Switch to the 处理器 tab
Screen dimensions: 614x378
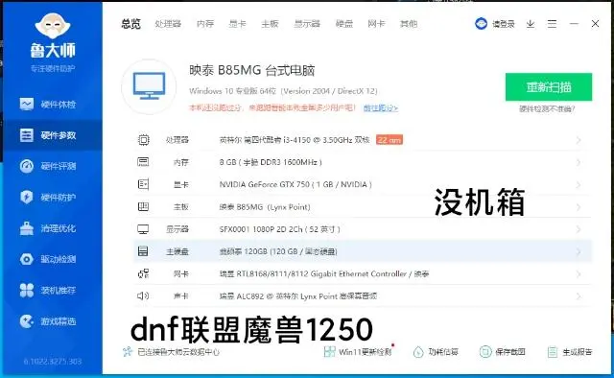click(x=168, y=24)
